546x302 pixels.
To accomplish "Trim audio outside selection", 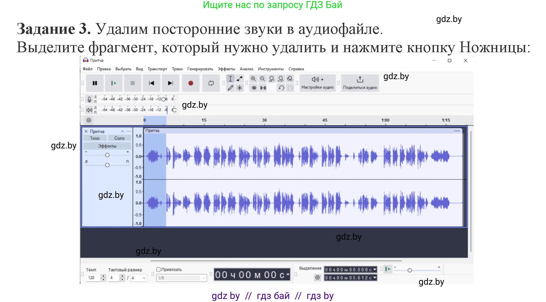I will pyautogui.click(x=254, y=88).
